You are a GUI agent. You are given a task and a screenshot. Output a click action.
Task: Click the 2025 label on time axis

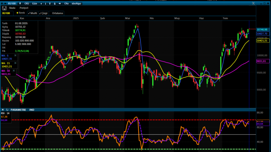(x=76, y=18)
